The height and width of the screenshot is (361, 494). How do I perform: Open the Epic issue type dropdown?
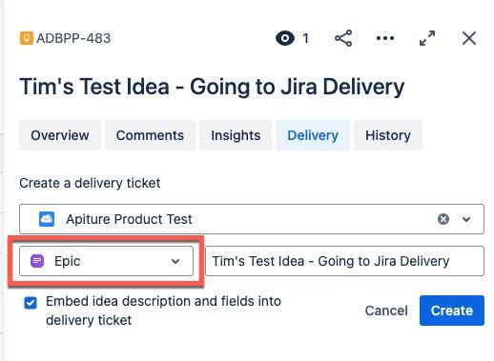point(106,261)
